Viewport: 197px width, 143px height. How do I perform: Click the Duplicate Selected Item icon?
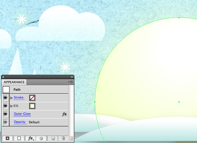(x=53, y=138)
